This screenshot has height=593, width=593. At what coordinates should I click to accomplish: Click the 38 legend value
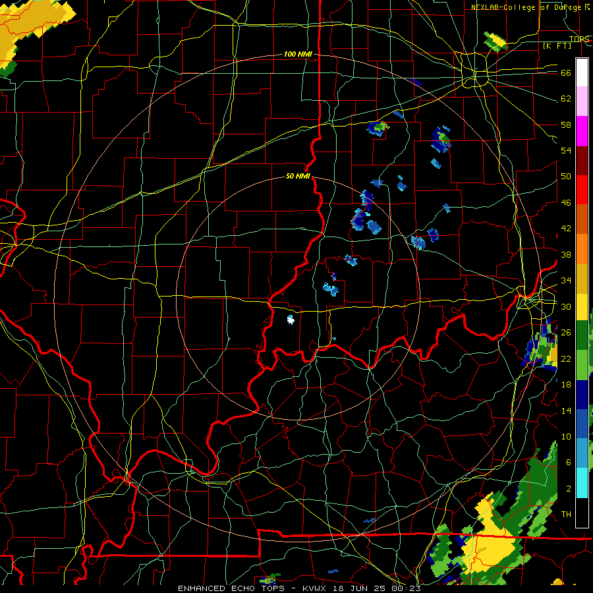pos(566,254)
